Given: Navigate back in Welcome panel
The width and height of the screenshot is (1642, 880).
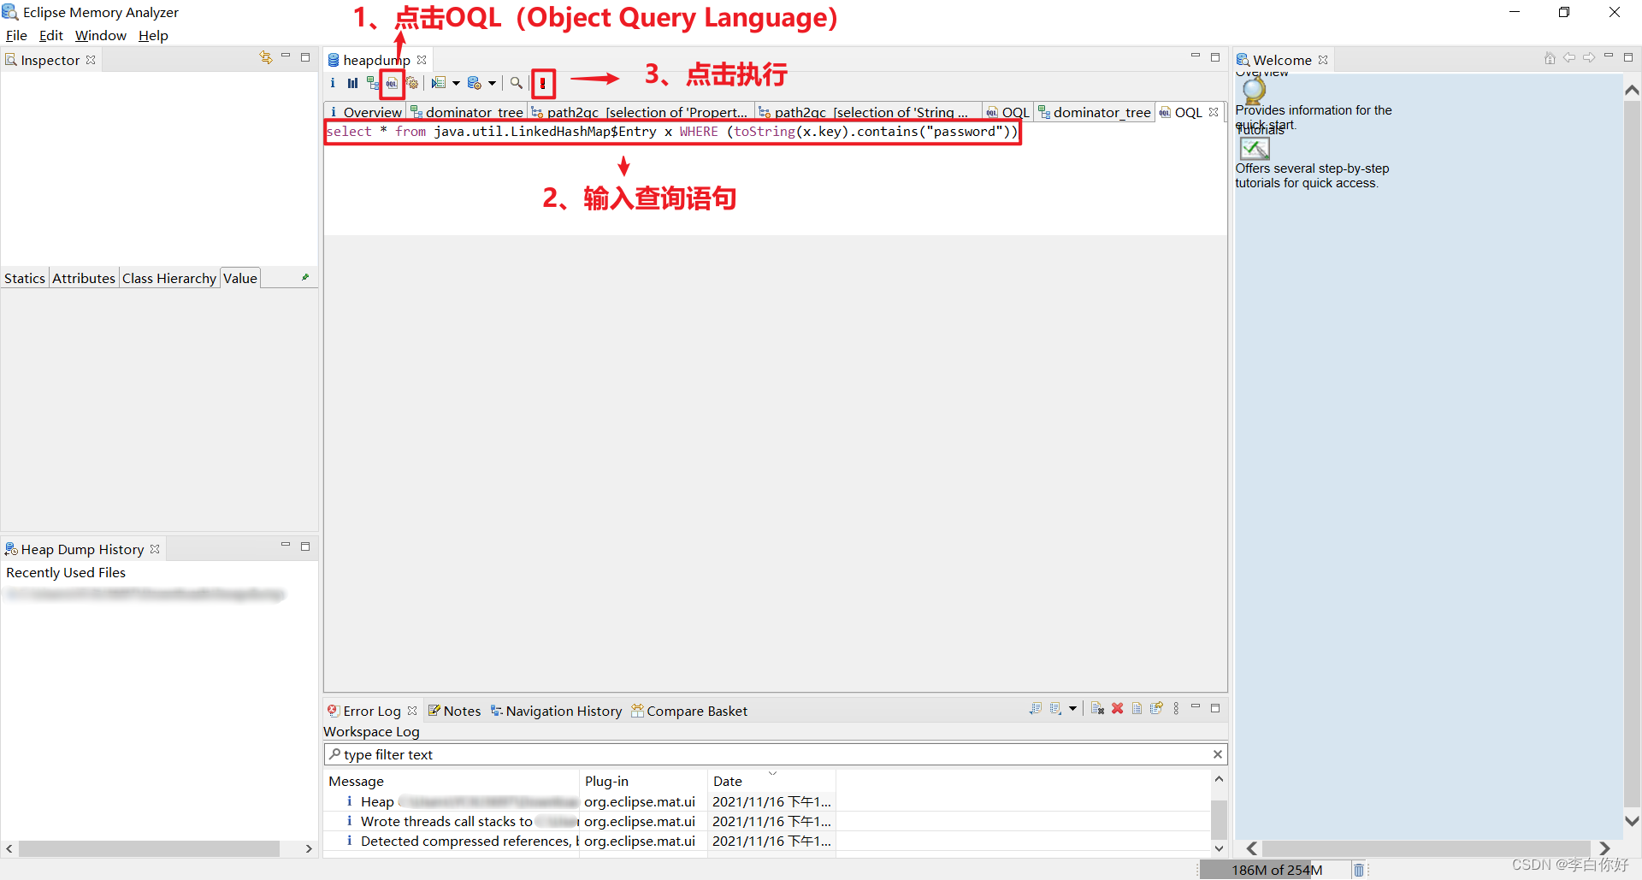Looking at the screenshot, I should point(1570,58).
